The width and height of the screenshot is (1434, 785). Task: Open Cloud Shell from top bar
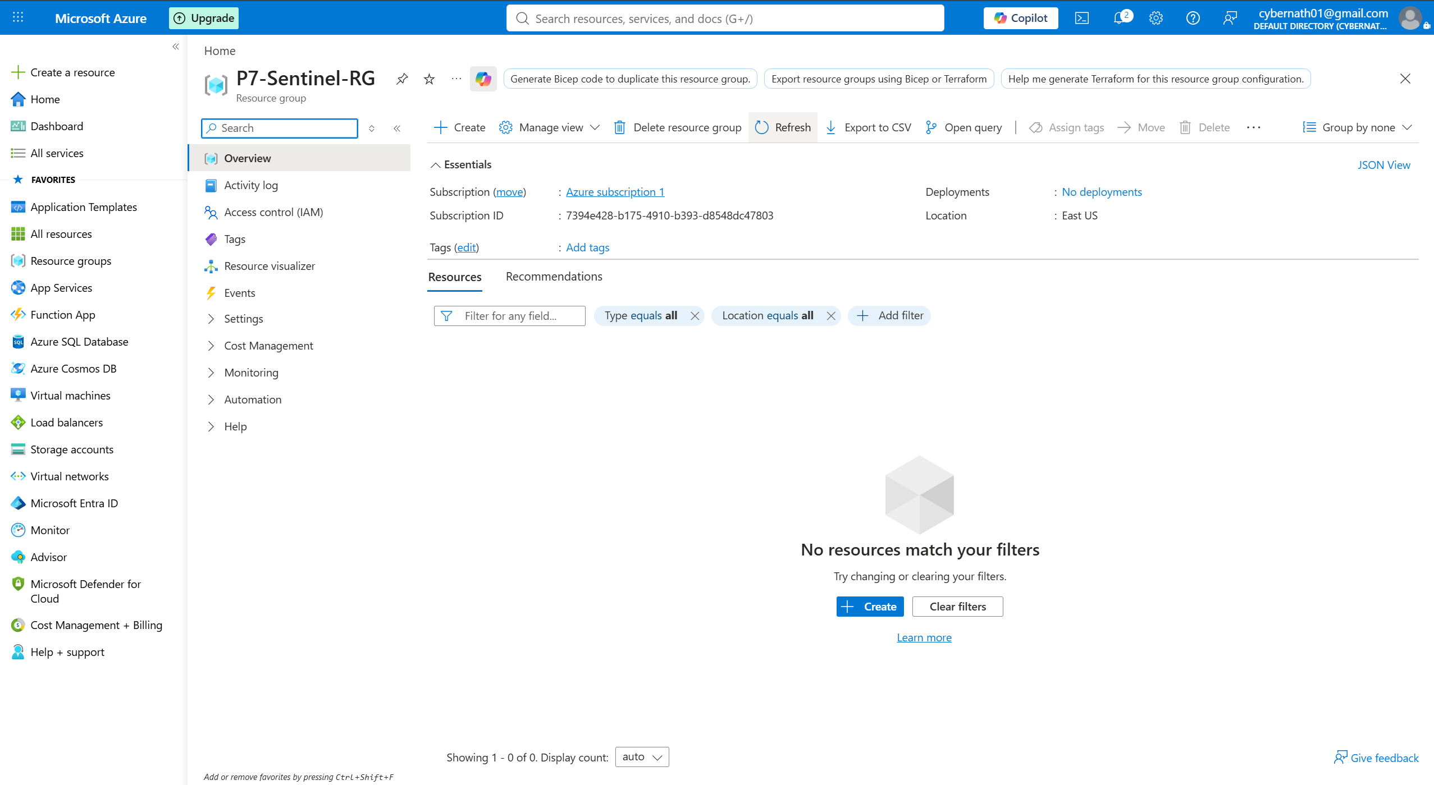coord(1082,18)
